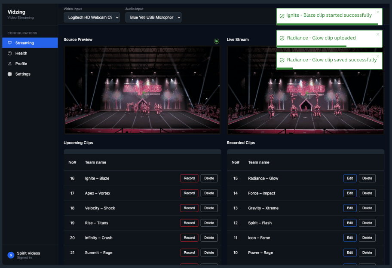The width and height of the screenshot is (392, 268).
Task: Record the Apex – Vortex clip
Action: (189, 193)
